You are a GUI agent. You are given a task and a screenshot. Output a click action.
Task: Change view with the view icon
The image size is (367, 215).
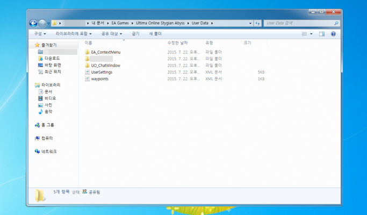(x=304, y=34)
